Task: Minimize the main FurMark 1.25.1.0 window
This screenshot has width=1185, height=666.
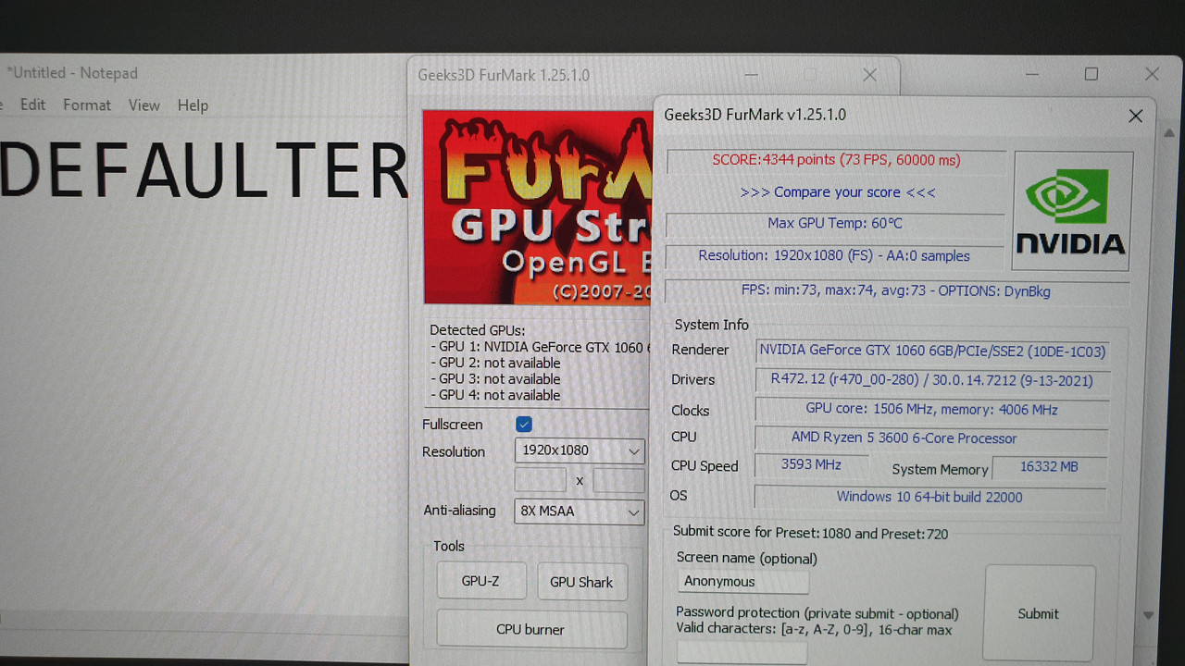Action: 750,75
